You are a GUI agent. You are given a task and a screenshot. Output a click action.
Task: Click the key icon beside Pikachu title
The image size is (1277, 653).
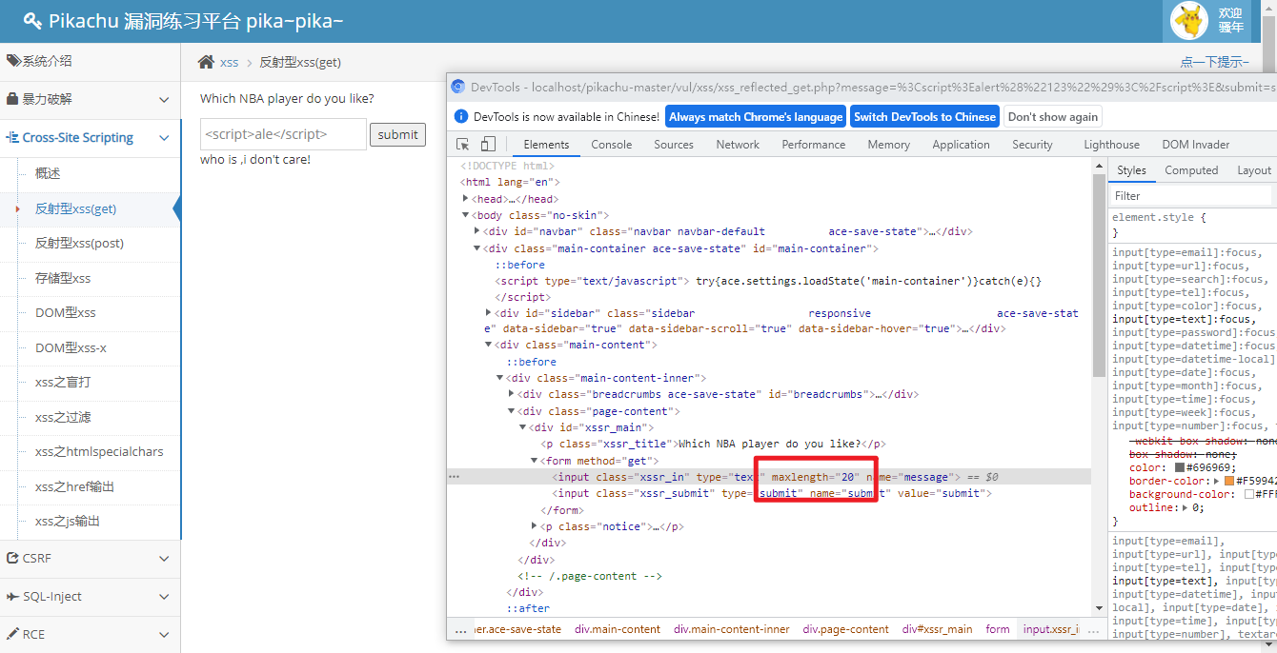click(x=32, y=21)
